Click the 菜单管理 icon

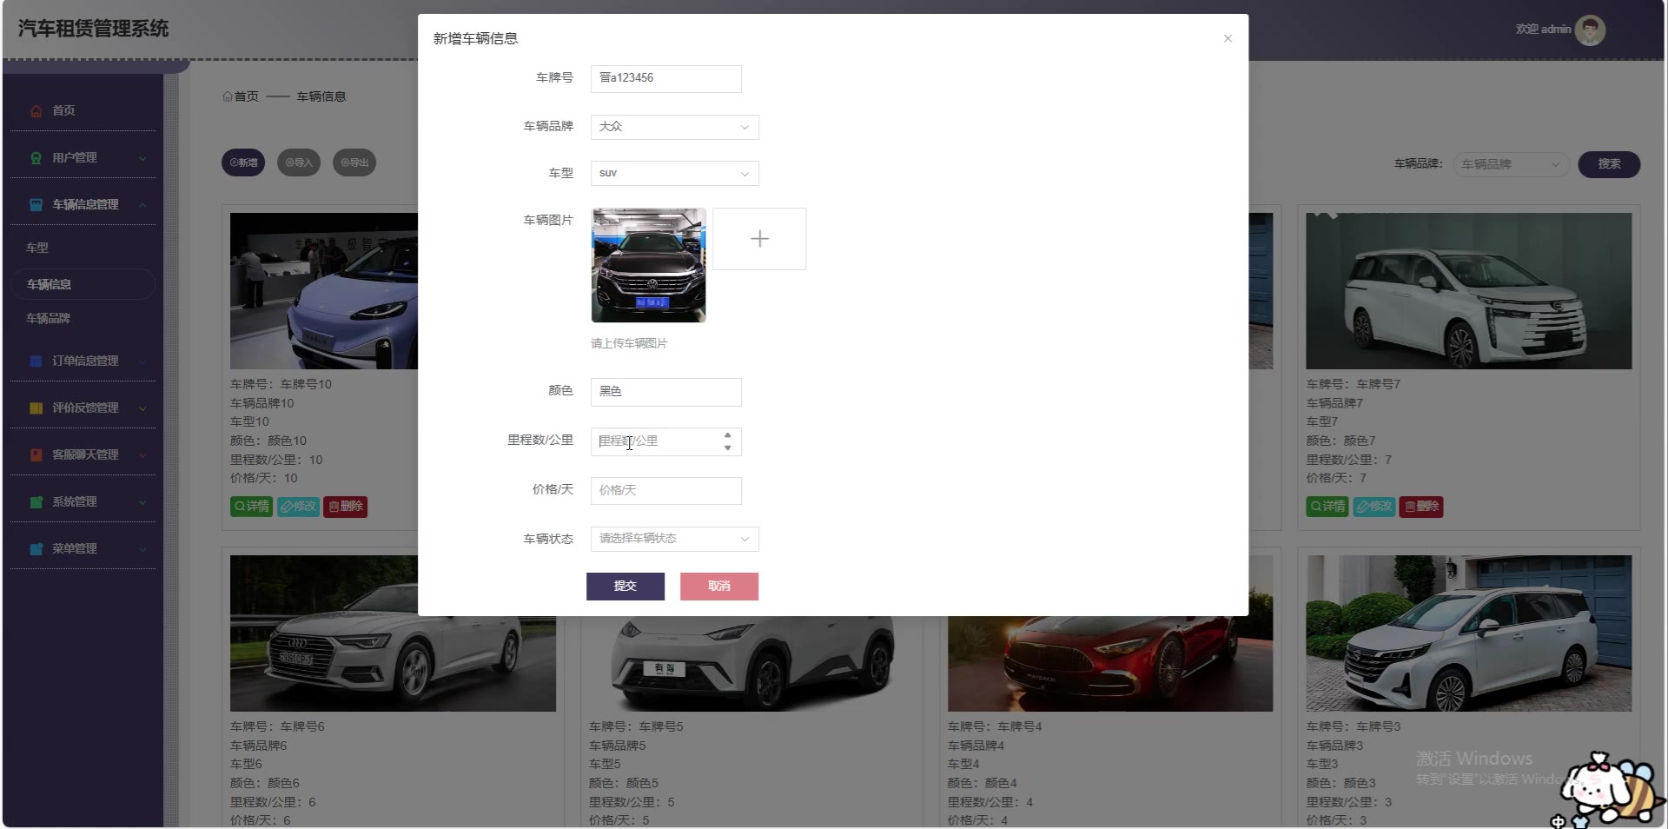(36, 549)
